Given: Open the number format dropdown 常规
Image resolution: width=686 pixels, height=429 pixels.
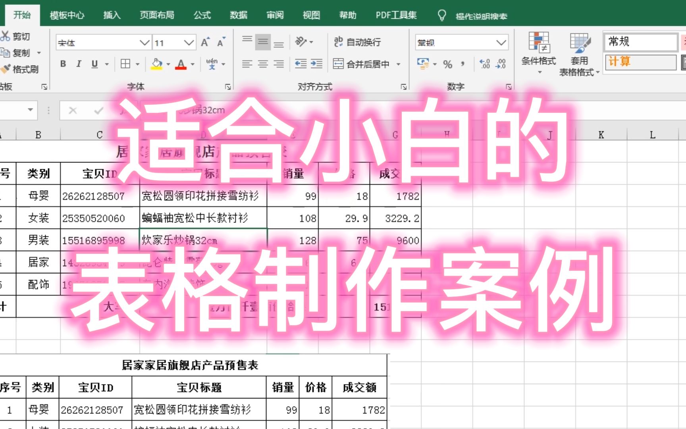Looking at the screenshot, I should [501, 42].
